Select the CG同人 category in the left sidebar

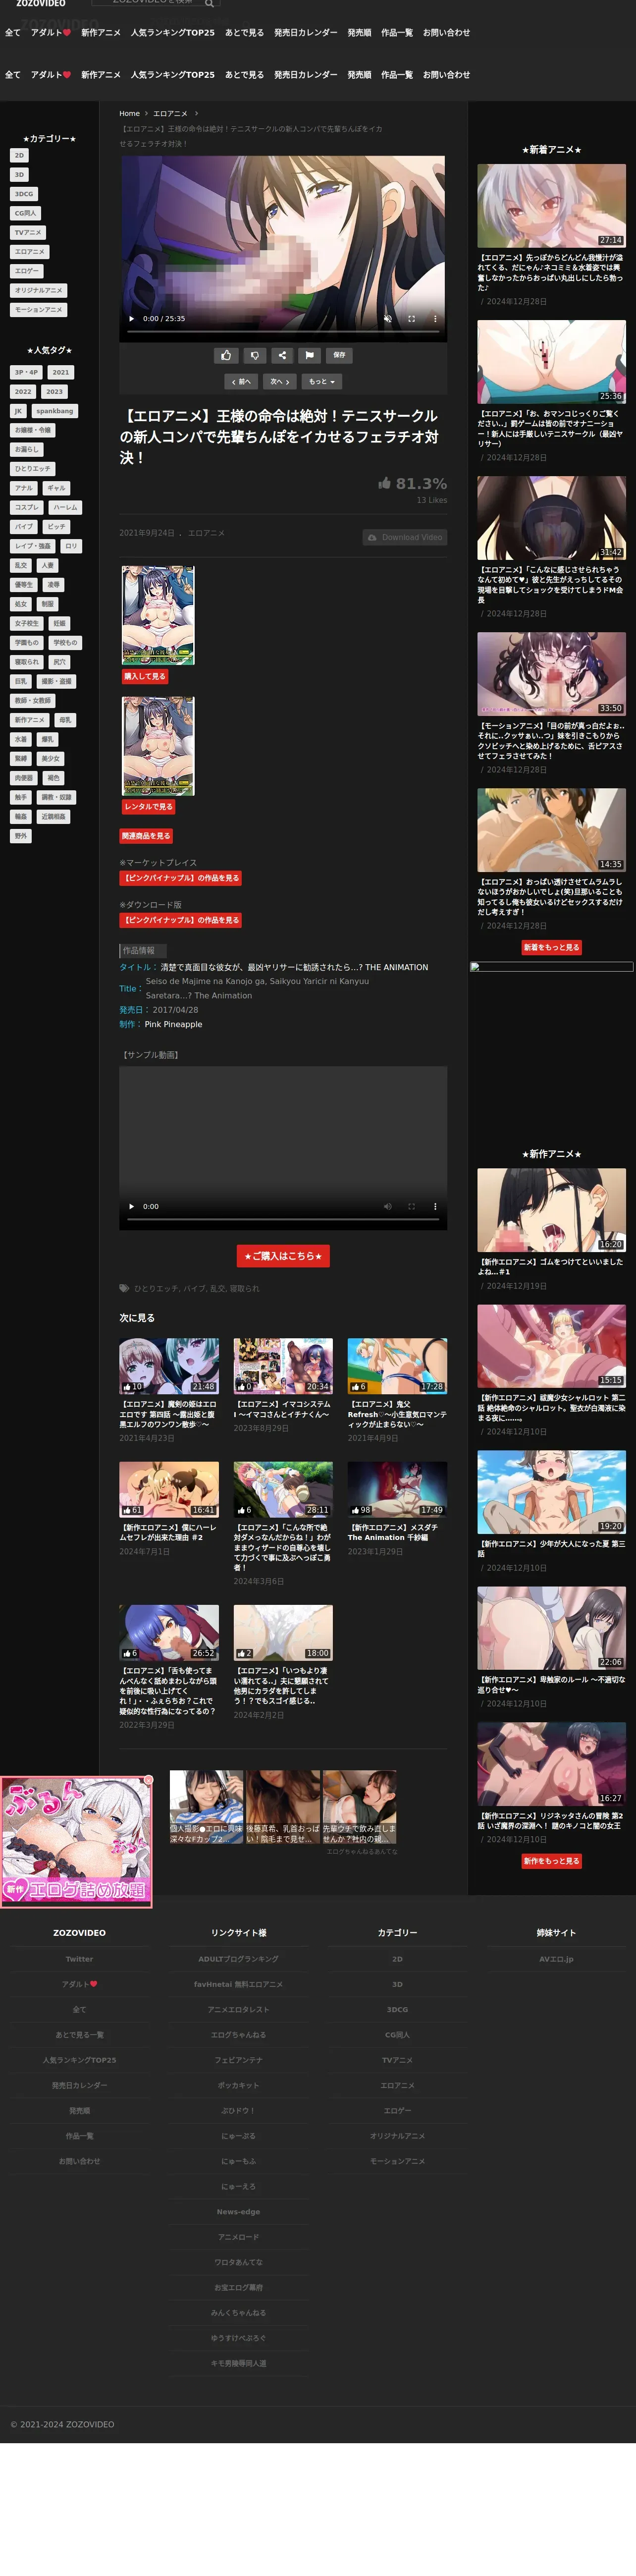(x=25, y=213)
